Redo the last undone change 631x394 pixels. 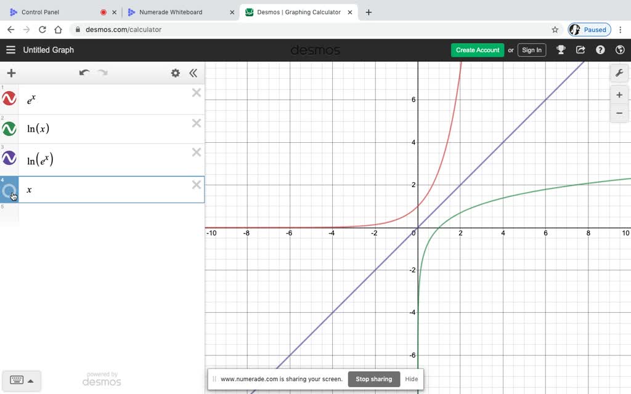pyautogui.click(x=103, y=73)
